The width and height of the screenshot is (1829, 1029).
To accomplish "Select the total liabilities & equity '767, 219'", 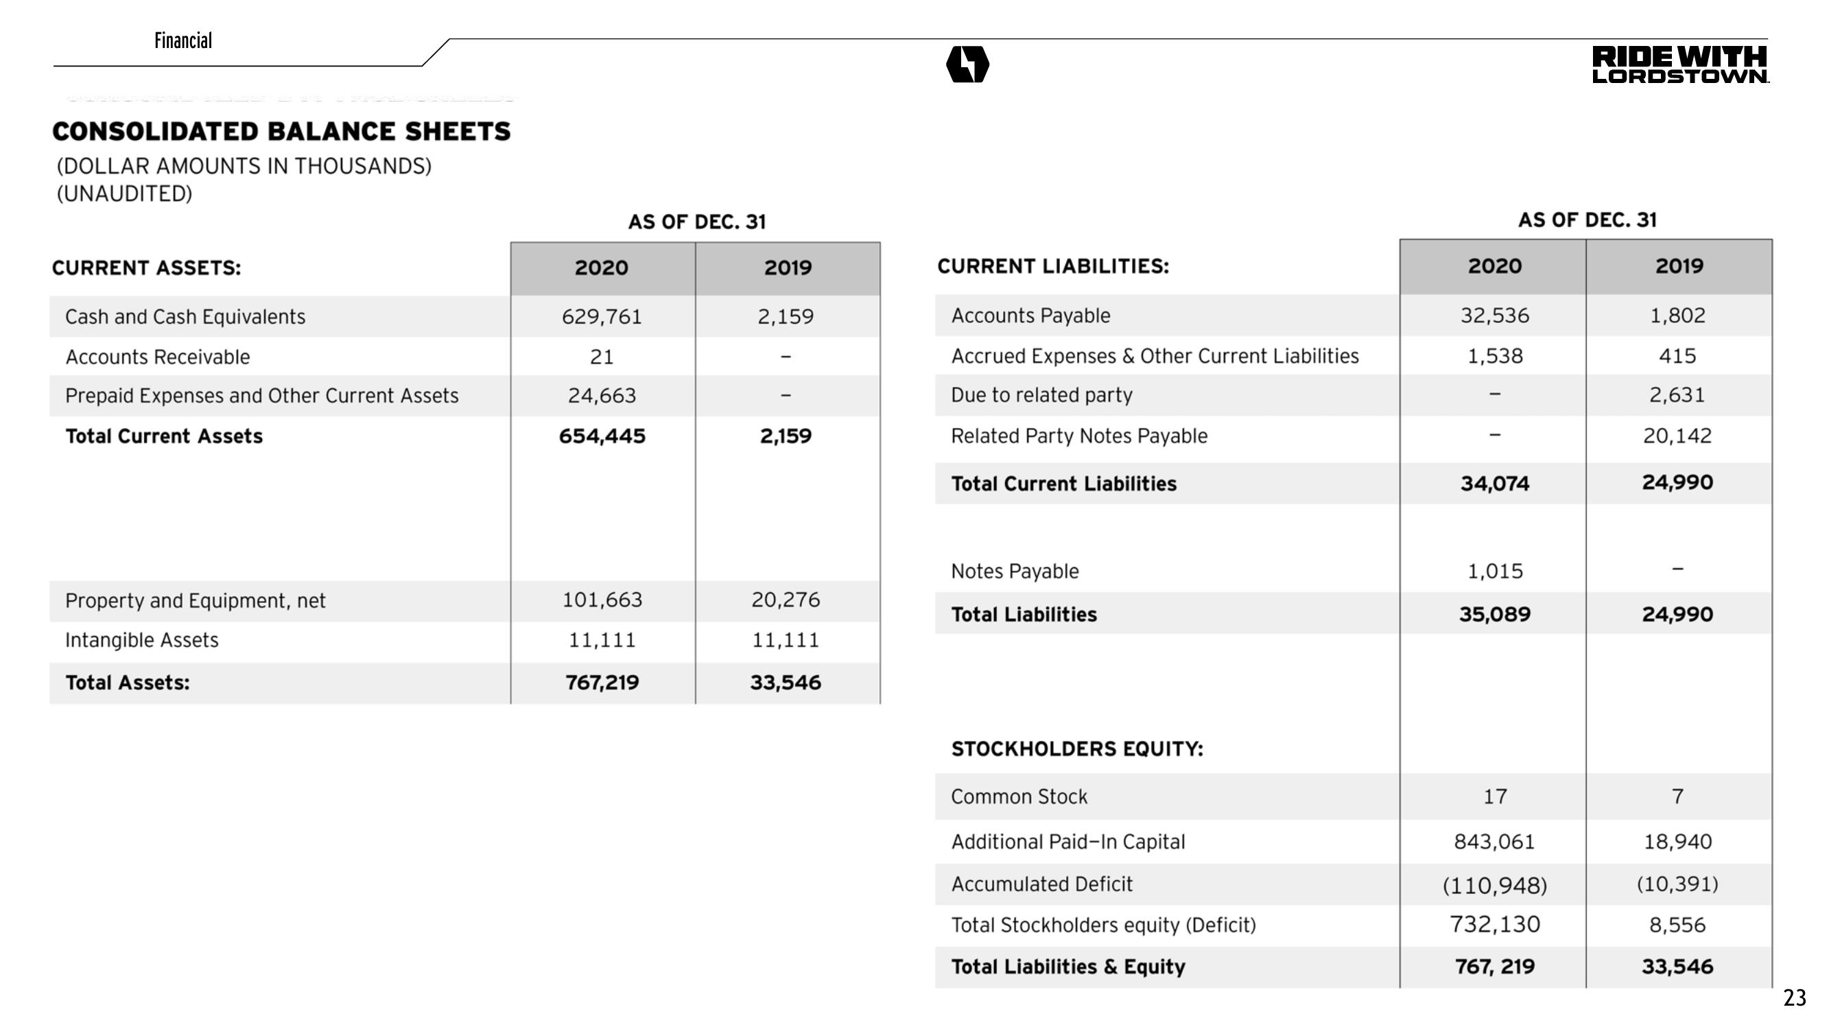I will [1495, 967].
